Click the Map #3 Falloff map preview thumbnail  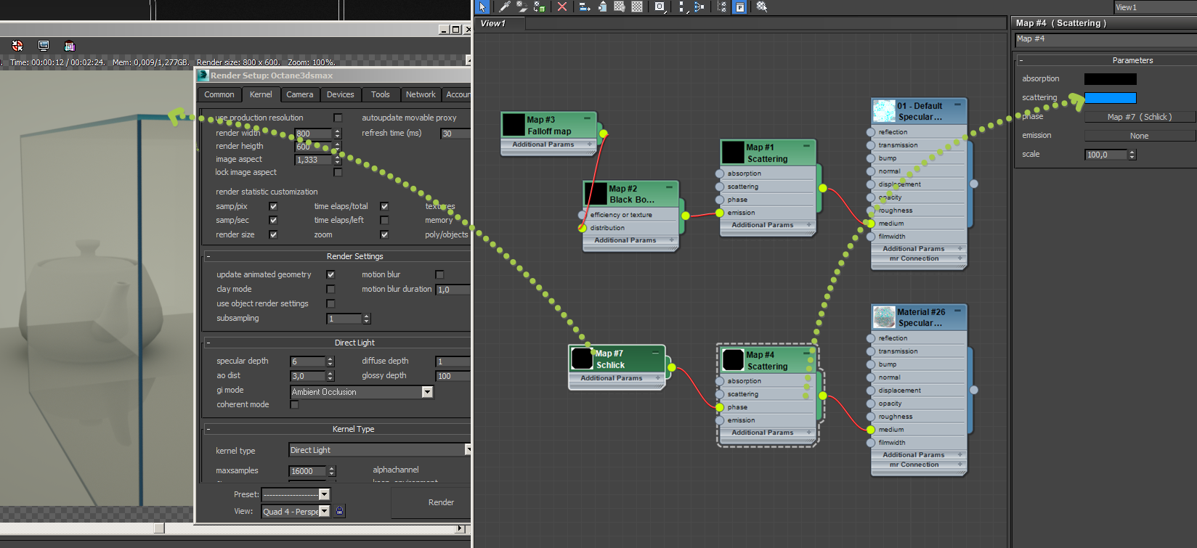coord(514,124)
